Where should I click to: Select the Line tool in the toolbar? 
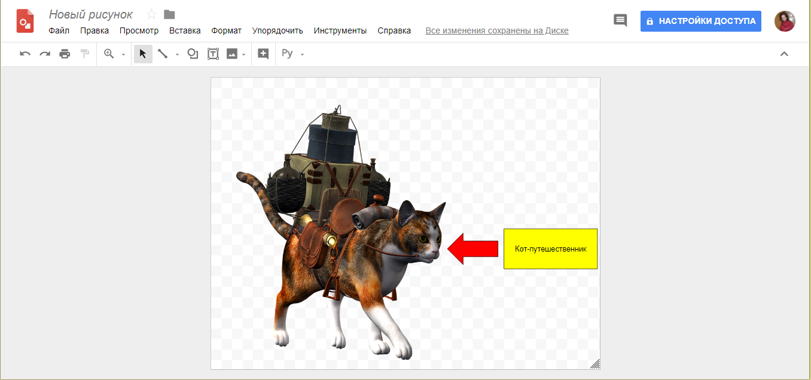(x=163, y=54)
